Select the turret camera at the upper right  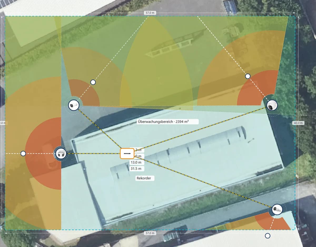tap(272, 106)
